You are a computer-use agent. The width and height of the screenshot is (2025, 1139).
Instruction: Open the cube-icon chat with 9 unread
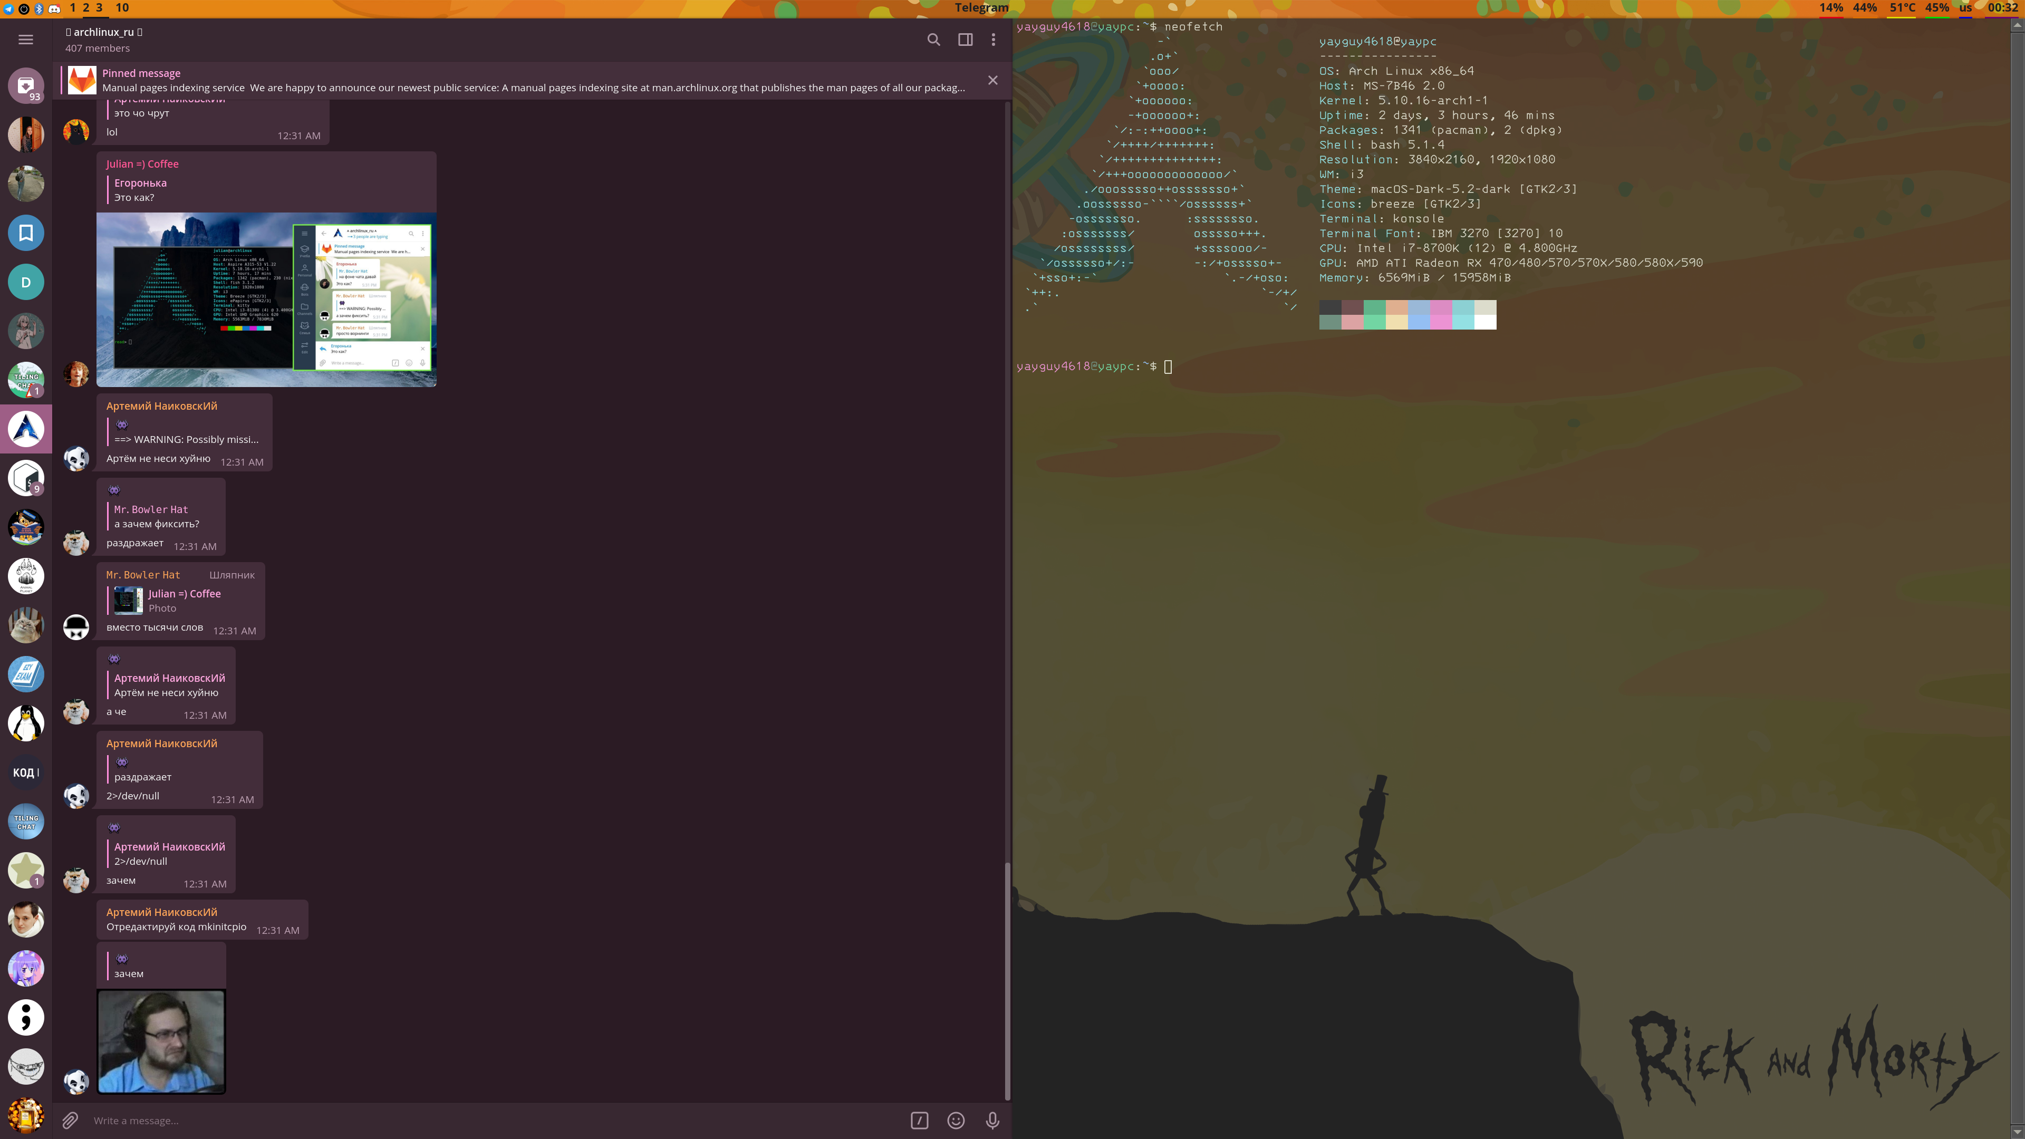click(x=26, y=478)
